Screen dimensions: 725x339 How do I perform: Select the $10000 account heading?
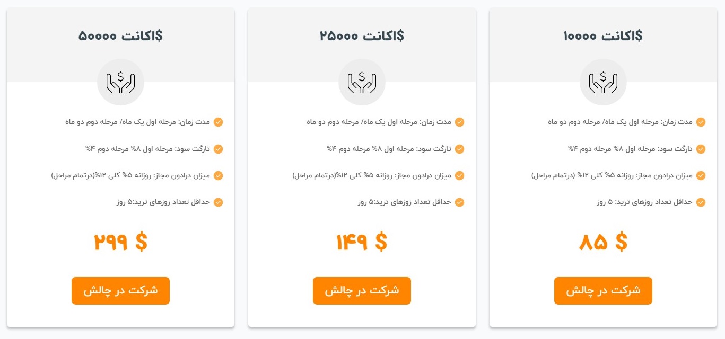click(x=603, y=36)
